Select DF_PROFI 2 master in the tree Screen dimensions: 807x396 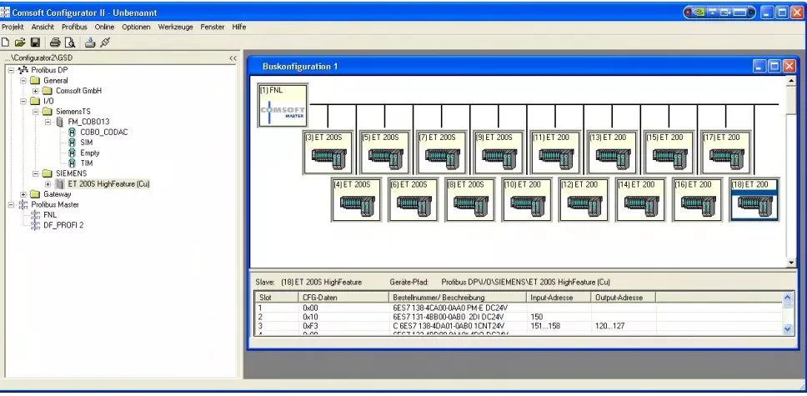(63, 225)
